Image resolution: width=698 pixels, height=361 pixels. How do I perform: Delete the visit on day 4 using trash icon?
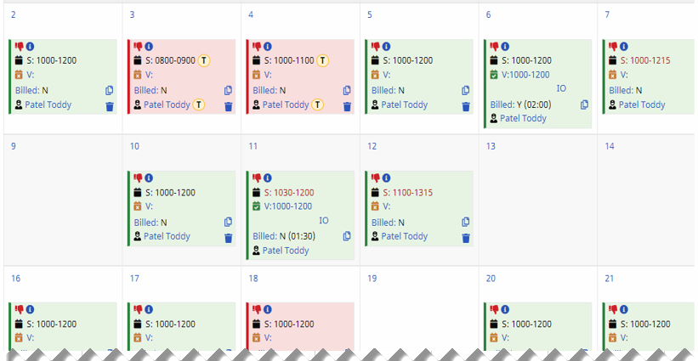click(x=347, y=106)
